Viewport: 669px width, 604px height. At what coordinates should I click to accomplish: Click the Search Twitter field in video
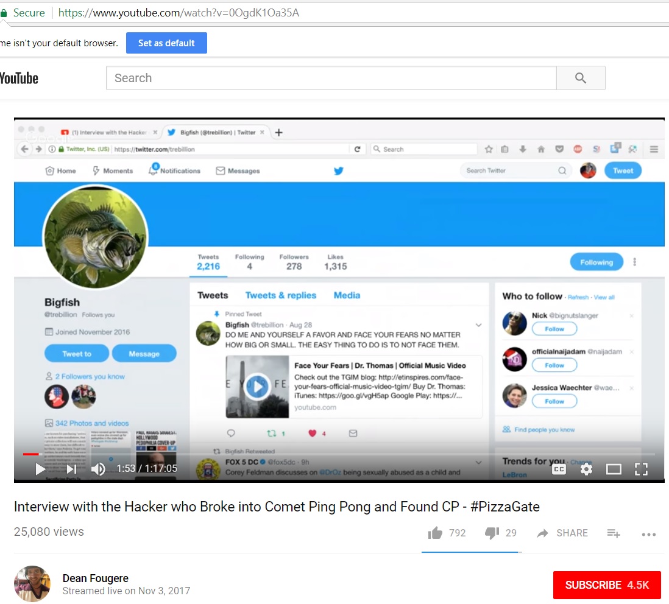coord(515,170)
